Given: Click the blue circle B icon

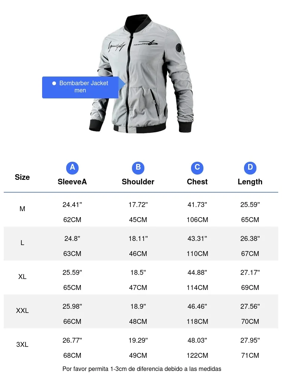Looking at the screenshot, I should point(138,168).
